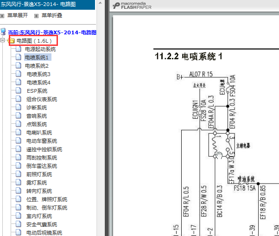Open 安全气囊系统 diagram
279x236 pixels.
(42, 224)
